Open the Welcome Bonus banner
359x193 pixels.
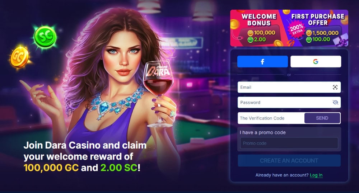[259, 28]
